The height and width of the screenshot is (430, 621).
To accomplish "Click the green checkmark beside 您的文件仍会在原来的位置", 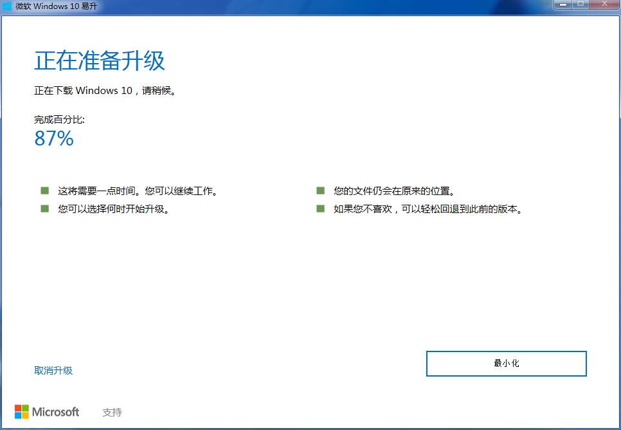I will (319, 190).
